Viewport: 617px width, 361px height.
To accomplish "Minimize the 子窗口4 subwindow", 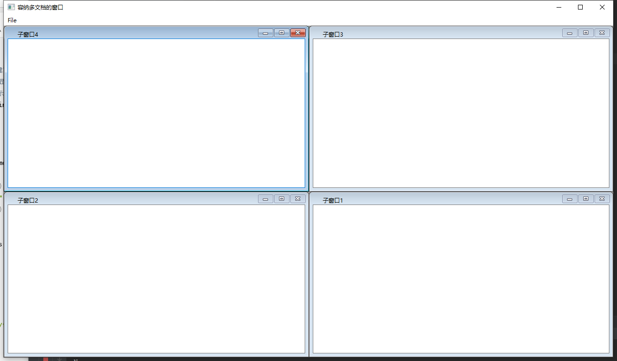I will click(266, 33).
